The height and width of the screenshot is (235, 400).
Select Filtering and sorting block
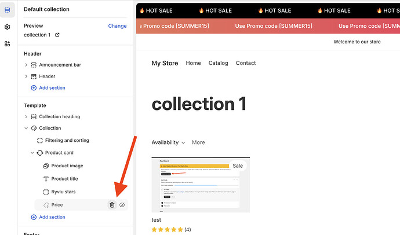(x=67, y=141)
